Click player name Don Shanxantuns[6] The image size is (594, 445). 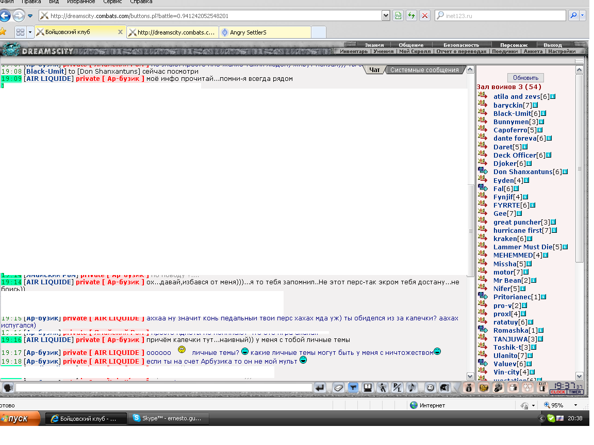pyautogui.click(x=527, y=172)
